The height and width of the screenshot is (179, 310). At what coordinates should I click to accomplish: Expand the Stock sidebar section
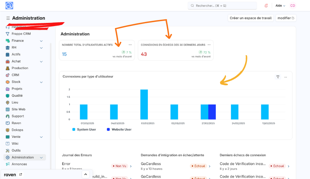coord(41,82)
